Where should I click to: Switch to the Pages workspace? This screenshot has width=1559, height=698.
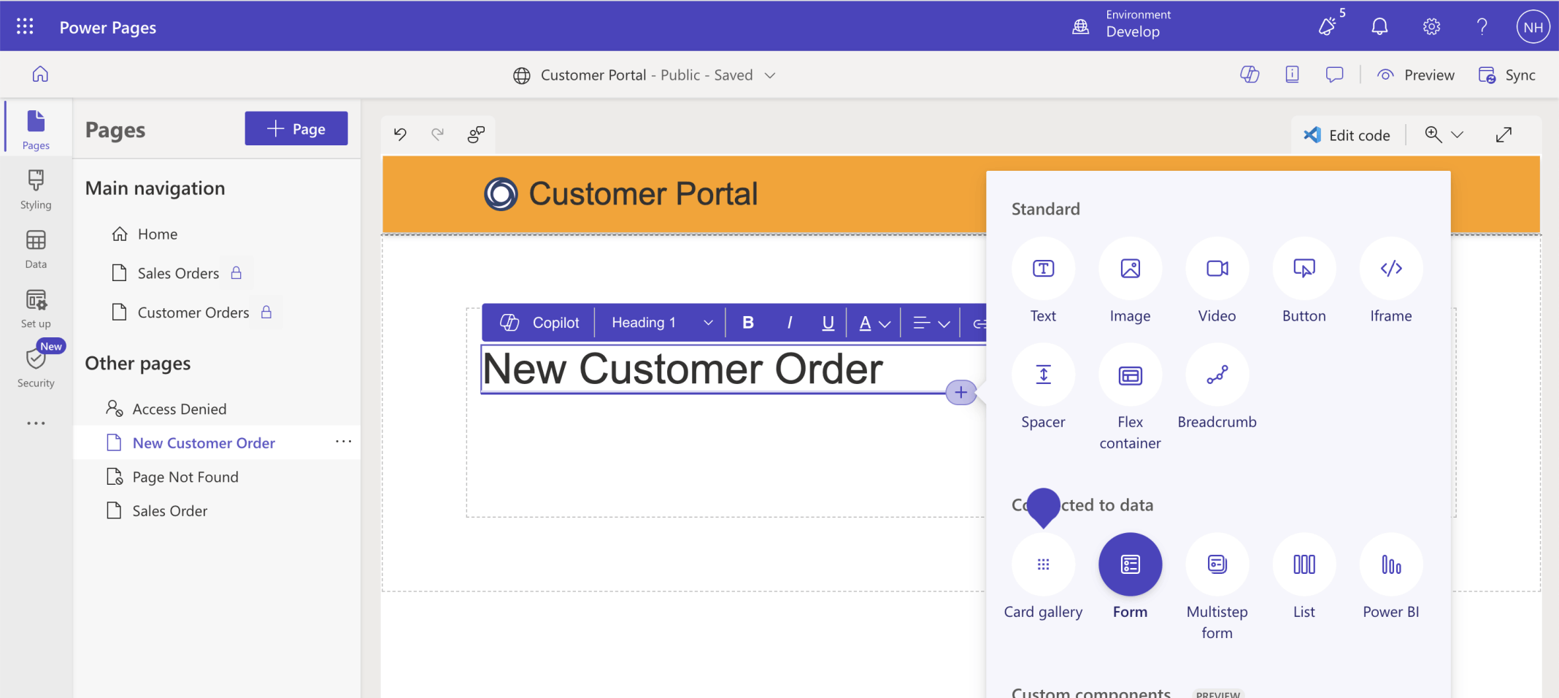(36, 129)
